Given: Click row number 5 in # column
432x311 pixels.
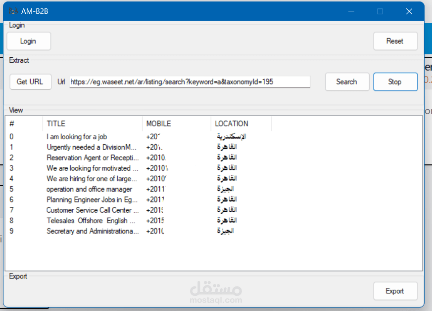Looking at the screenshot, I should pyautogui.click(x=11, y=189).
